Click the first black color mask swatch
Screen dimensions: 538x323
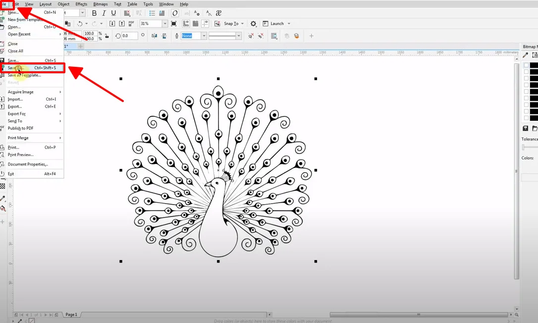click(534, 65)
